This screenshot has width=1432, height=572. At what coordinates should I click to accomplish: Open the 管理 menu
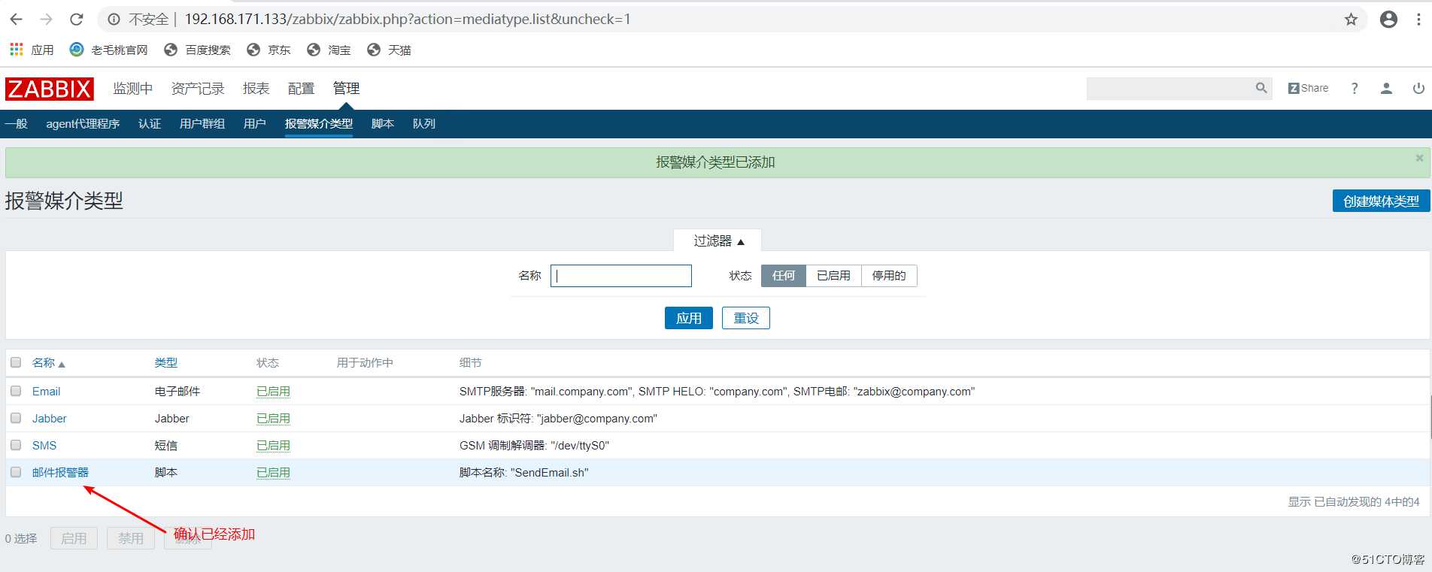pyautogui.click(x=347, y=89)
